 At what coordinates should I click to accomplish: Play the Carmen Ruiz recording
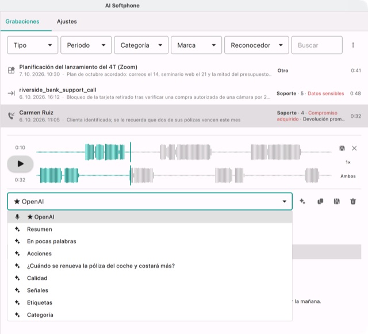21,164
